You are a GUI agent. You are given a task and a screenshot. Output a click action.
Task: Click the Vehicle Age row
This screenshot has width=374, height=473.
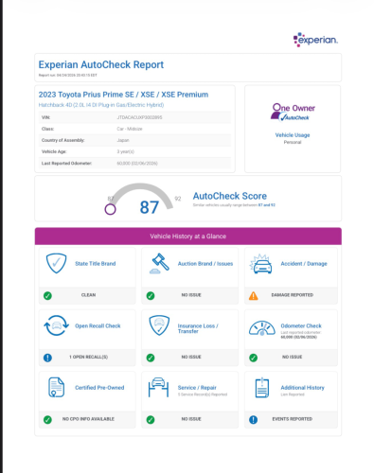[134, 151]
